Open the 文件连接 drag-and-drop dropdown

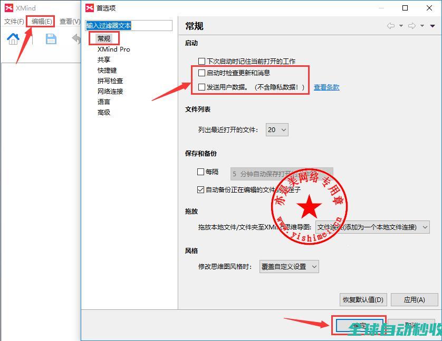372,227
